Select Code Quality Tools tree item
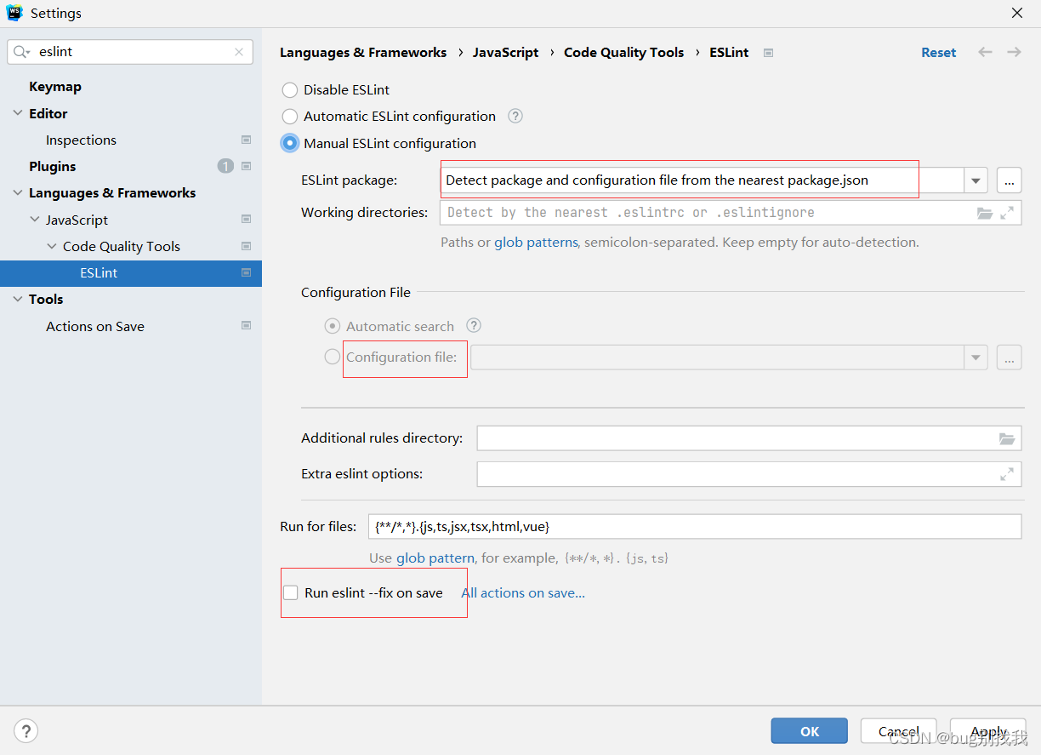 point(122,246)
